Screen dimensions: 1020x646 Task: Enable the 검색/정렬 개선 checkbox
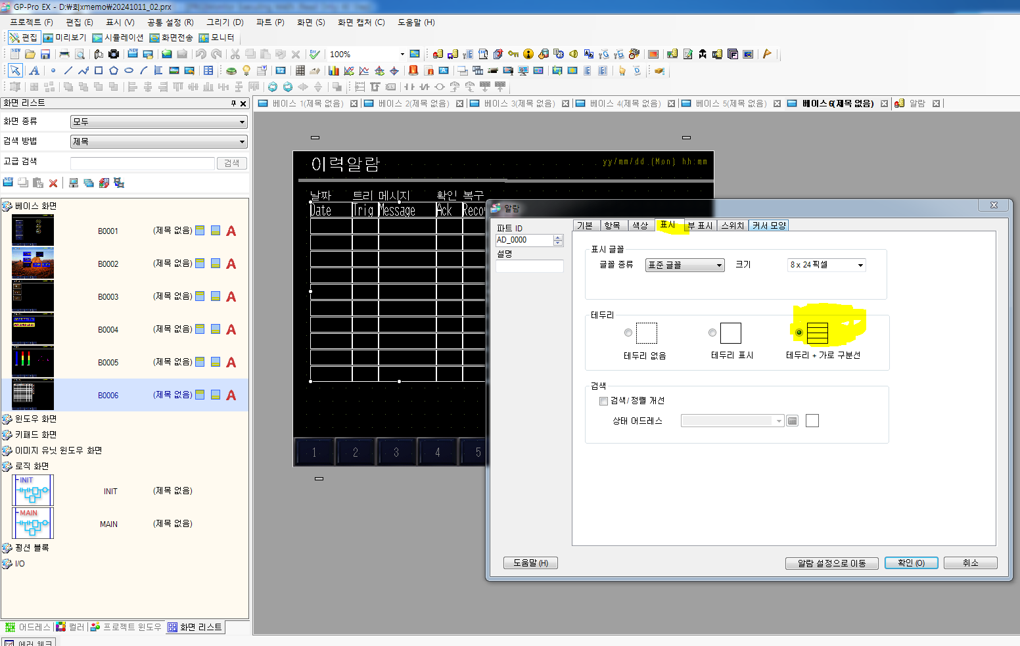[x=603, y=401]
